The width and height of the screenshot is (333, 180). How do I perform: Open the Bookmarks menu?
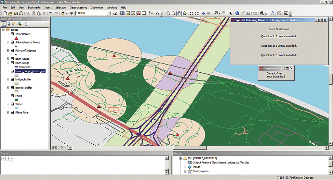point(34,7)
